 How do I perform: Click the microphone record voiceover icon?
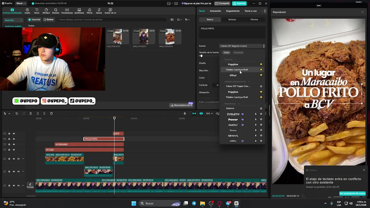(185, 114)
